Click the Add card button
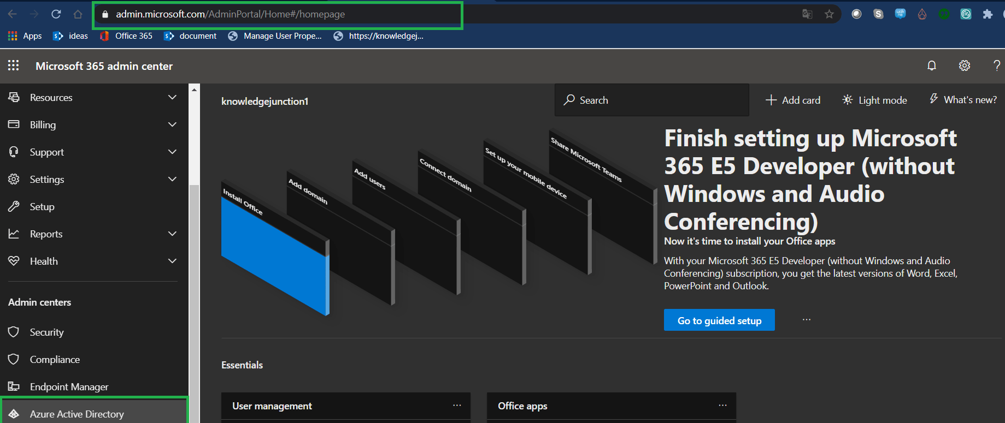Viewport: 1005px width, 423px height. (x=793, y=100)
